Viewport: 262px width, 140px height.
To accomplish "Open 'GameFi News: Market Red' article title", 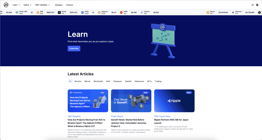I will pyautogui.click(x=128, y=123).
